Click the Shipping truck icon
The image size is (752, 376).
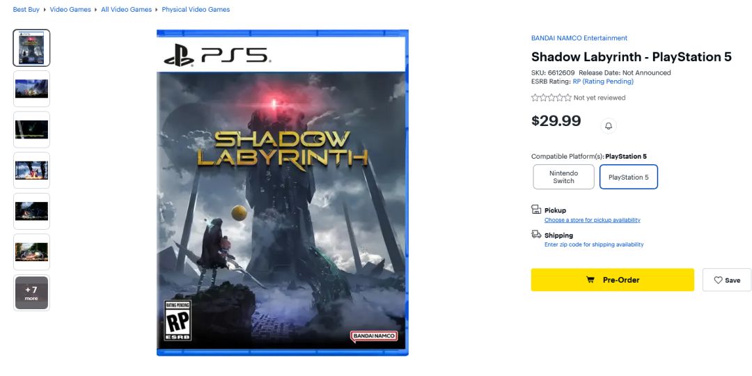point(536,235)
